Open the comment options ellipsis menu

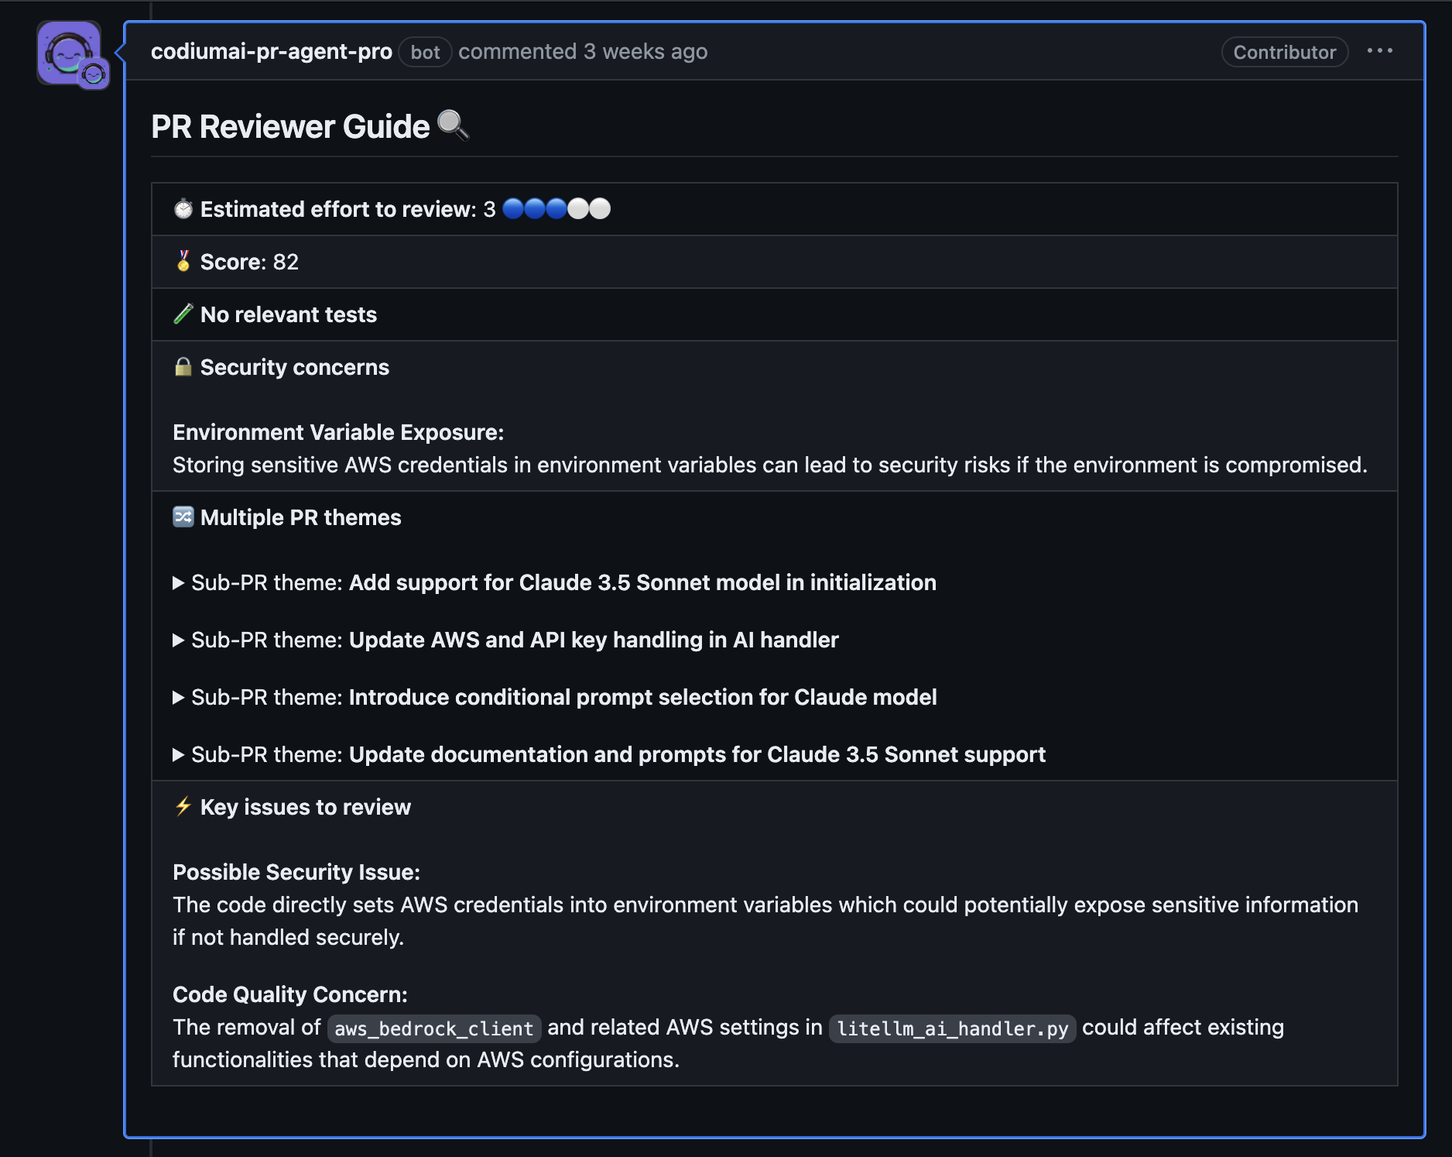[1379, 51]
